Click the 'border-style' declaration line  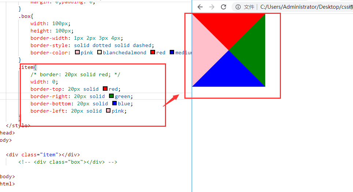click(x=92, y=45)
